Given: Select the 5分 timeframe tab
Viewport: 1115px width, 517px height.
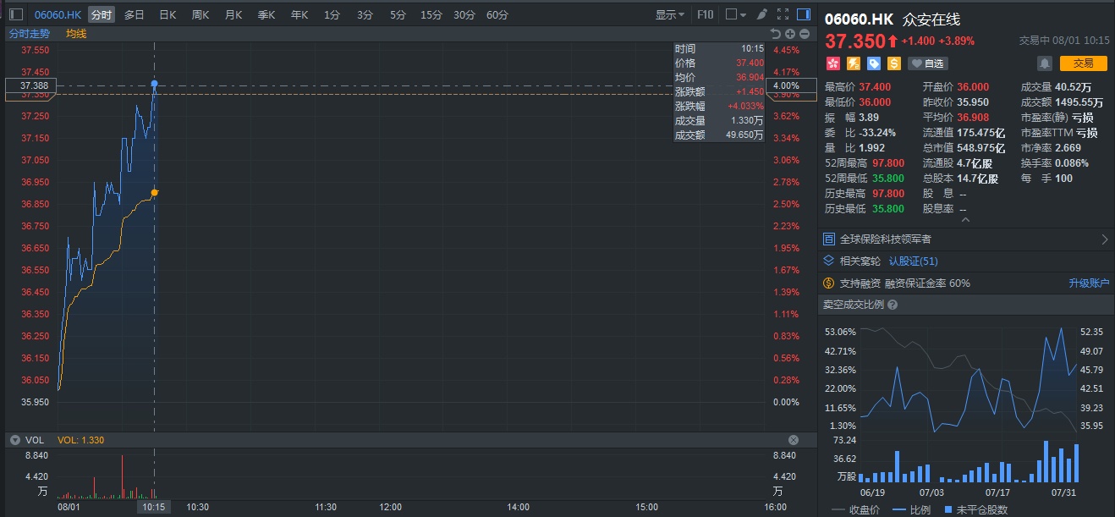Looking at the screenshot, I should point(398,14).
